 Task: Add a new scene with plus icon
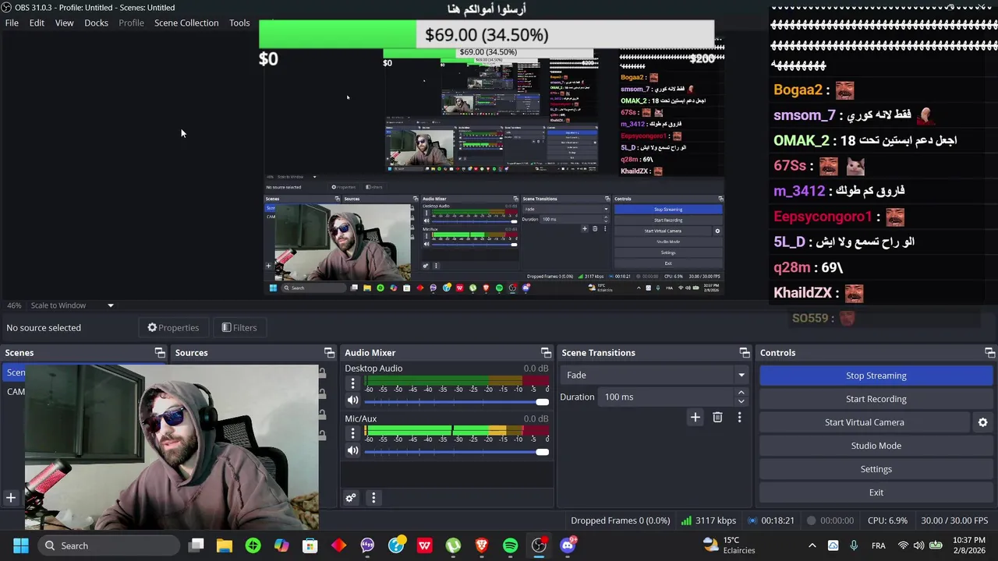click(x=11, y=498)
